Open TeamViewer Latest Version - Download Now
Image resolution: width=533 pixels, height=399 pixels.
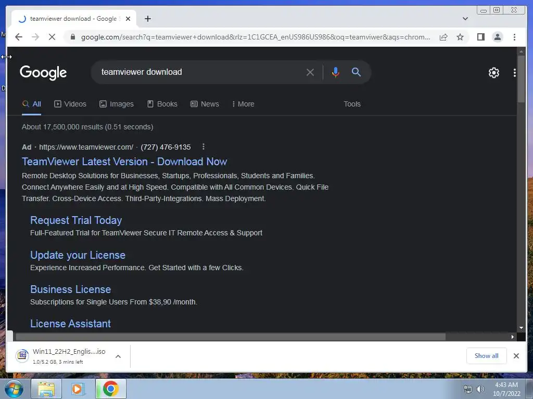(x=124, y=162)
